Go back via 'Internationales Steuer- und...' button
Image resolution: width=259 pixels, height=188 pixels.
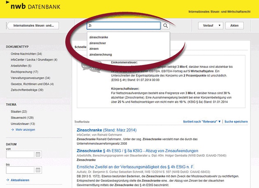33,26
